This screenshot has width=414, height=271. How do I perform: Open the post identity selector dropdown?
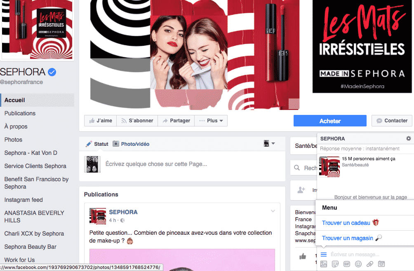coord(269,144)
